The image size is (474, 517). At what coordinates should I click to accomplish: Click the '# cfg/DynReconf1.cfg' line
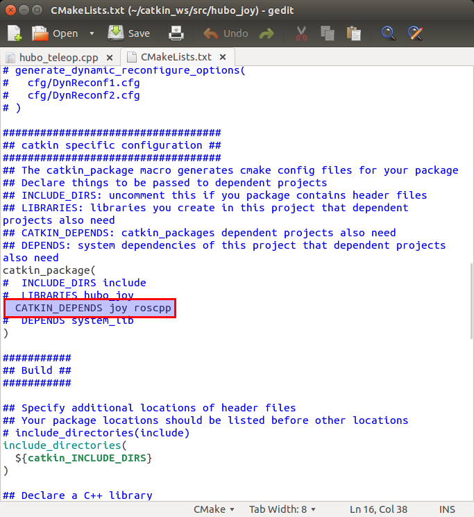(x=71, y=83)
